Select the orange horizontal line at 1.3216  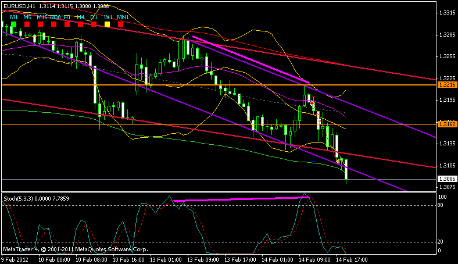(x=219, y=85)
